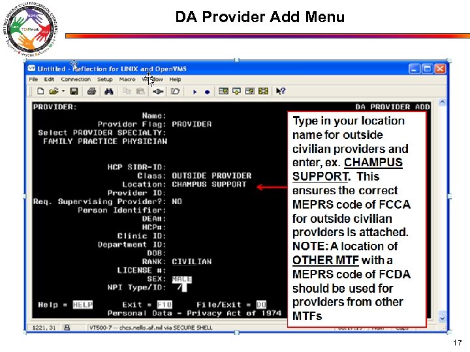470x352 pixels.
Task: Click 'Personal Data - Privacy Act of 1974' text
Action: [195, 313]
